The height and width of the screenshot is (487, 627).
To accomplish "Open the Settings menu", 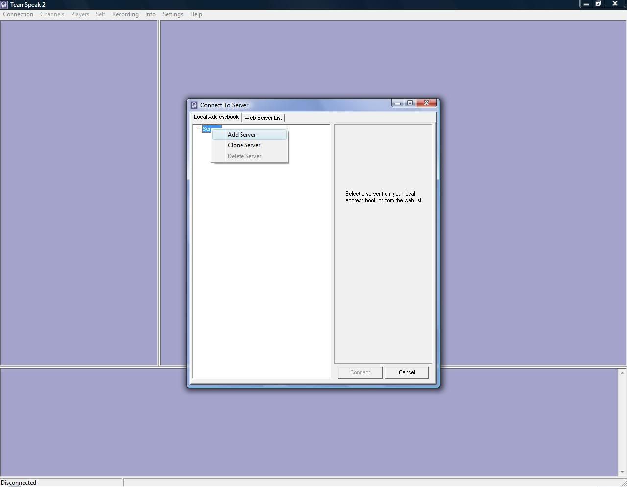I will [173, 14].
